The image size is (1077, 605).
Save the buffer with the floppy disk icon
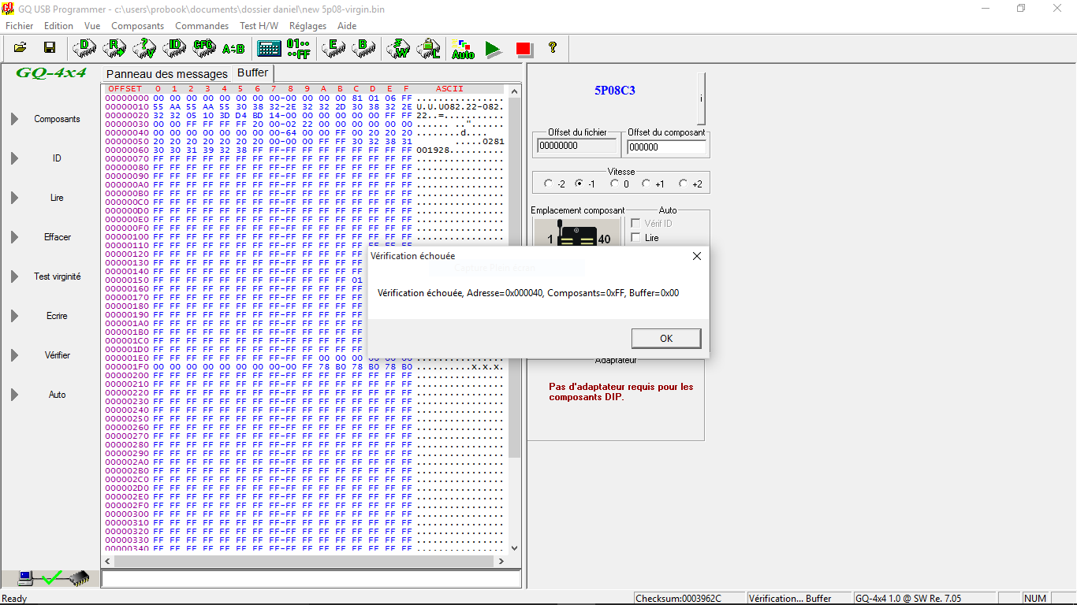(x=49, y=48)
